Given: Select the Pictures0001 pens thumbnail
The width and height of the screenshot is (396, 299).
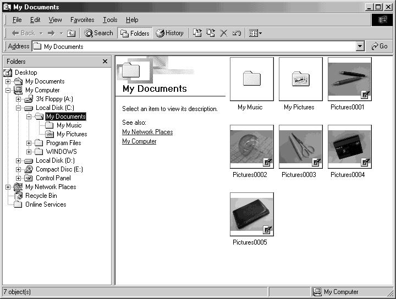Looking at the screenshot, I should pyautogui.click(x=350, y=79).
